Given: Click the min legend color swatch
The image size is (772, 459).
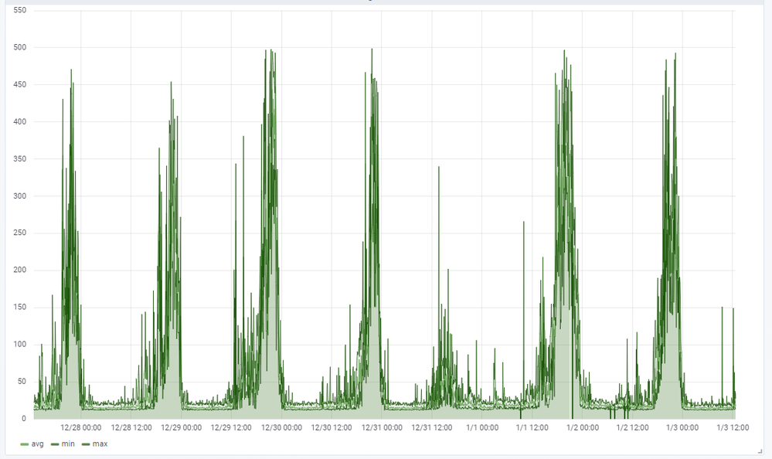Looking at the screenshot, I should click(x=55, y=444).
